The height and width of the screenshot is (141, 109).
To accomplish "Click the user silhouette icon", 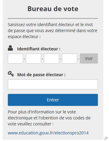I will 10,48.
